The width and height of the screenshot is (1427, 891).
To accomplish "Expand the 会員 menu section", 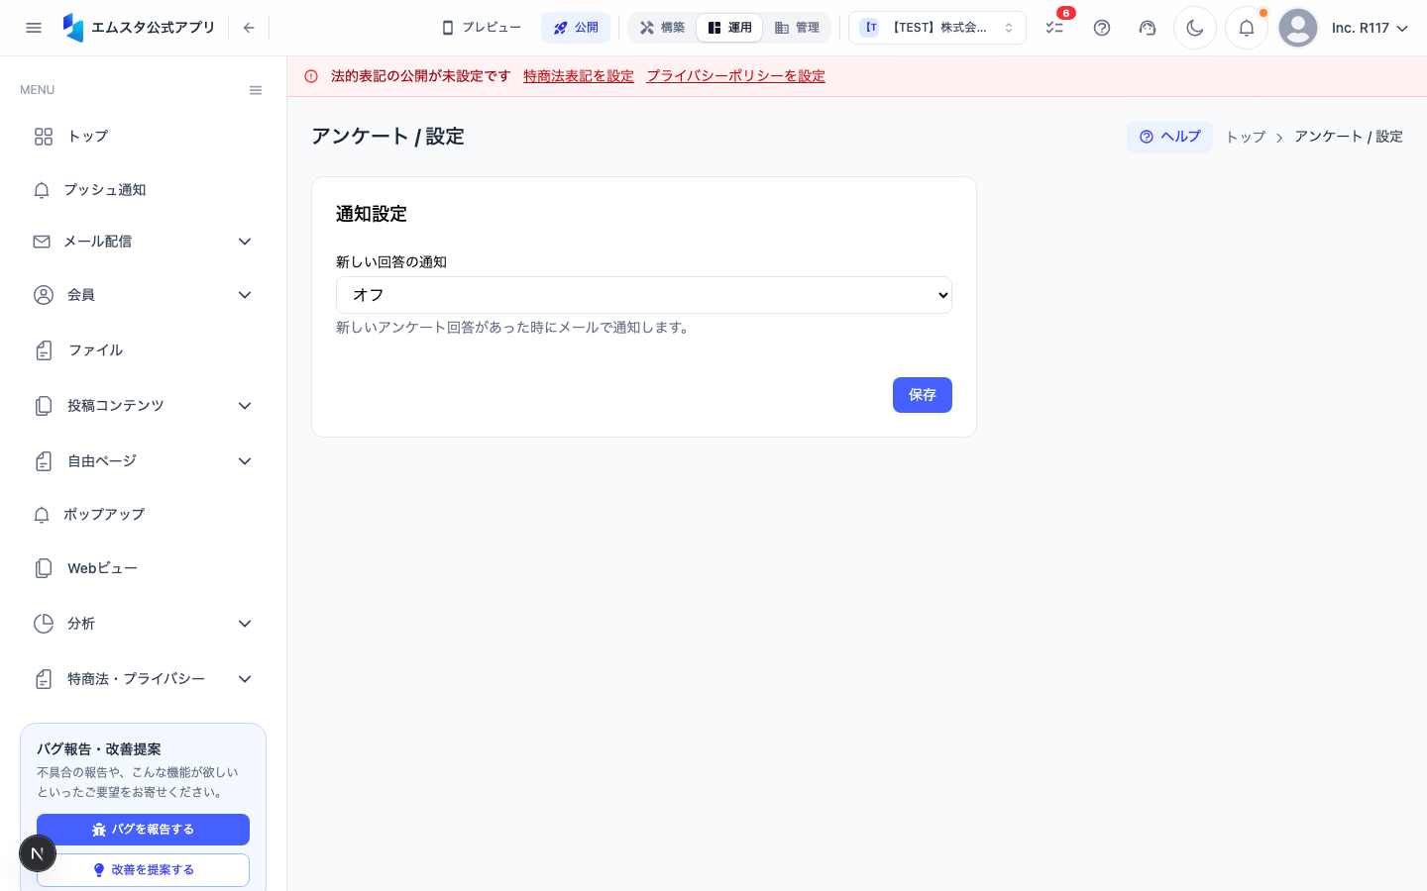I will [x=143, y=295].
